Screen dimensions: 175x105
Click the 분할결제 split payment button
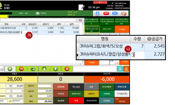[x=61, y=87]
